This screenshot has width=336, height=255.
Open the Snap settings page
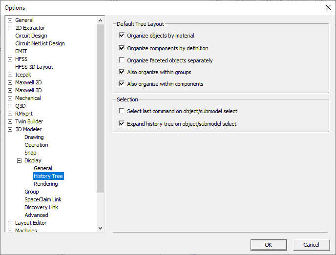point(30,153)
